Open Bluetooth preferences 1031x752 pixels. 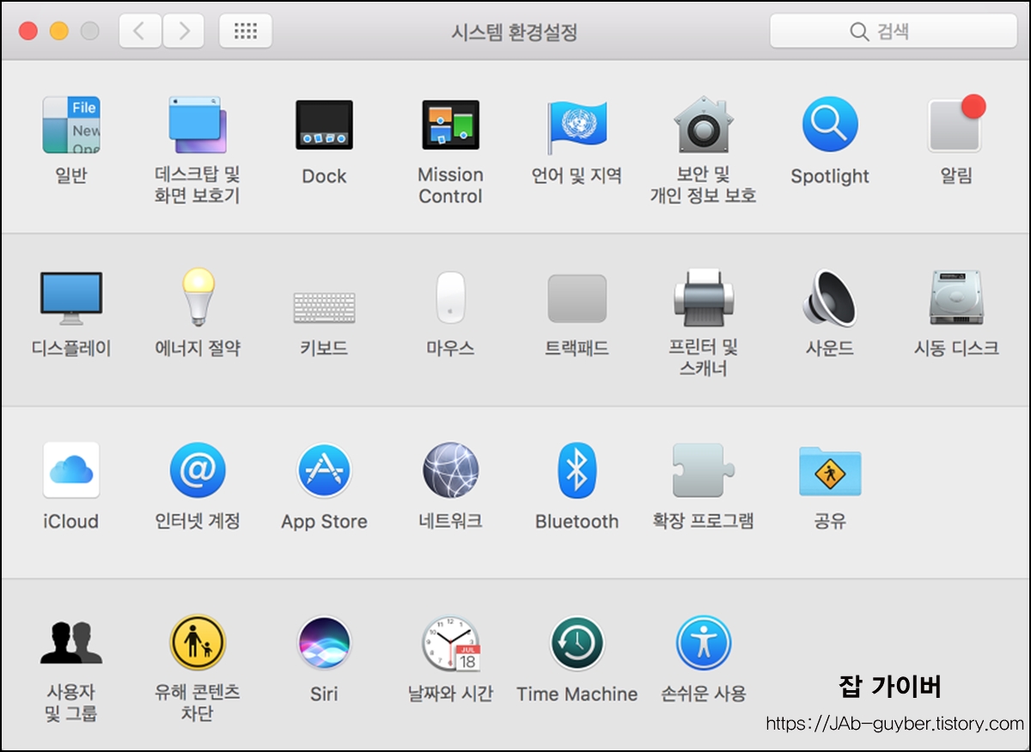[x=577, y=470]
